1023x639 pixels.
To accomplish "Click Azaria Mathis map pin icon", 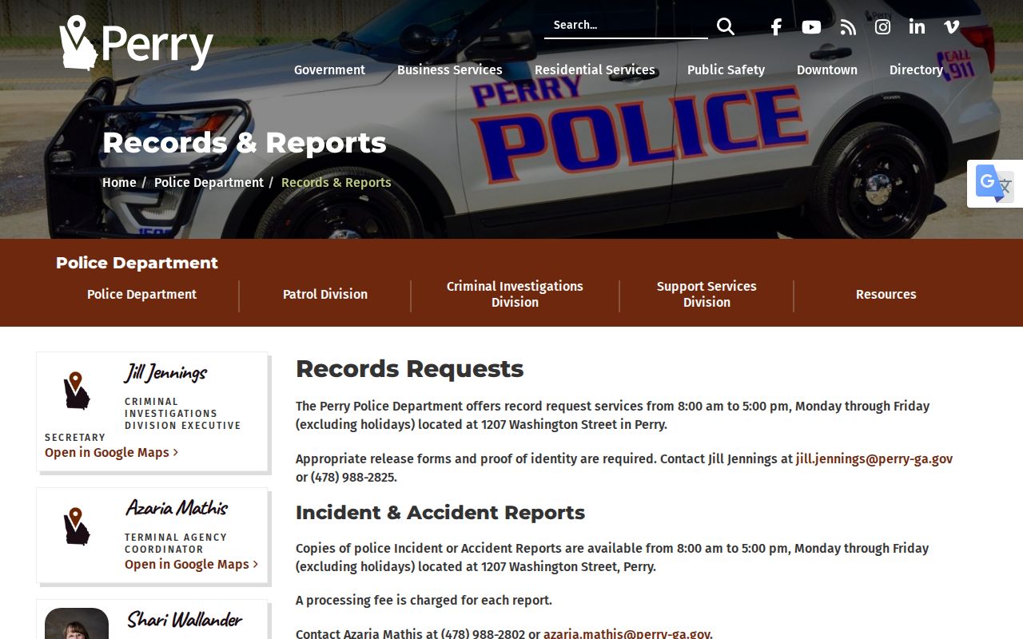I will (x=77, y=526).
